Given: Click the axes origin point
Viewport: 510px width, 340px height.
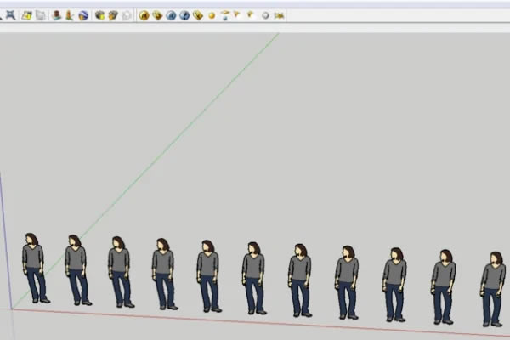Looking at the screenshot, I should 11,308.
